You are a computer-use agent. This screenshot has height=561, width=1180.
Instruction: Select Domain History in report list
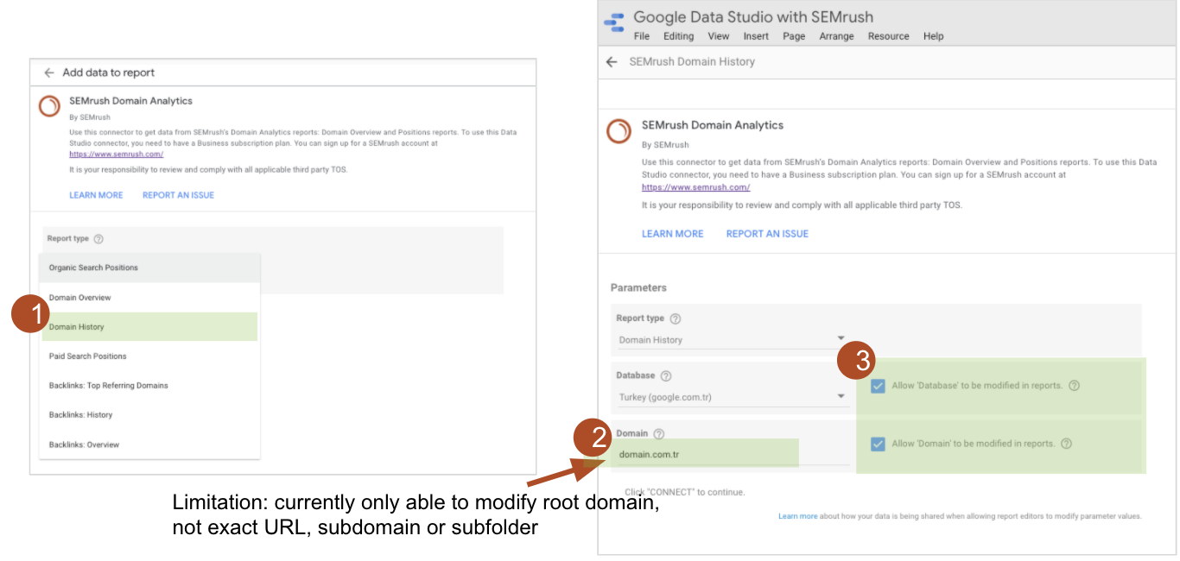click(149, 327)
